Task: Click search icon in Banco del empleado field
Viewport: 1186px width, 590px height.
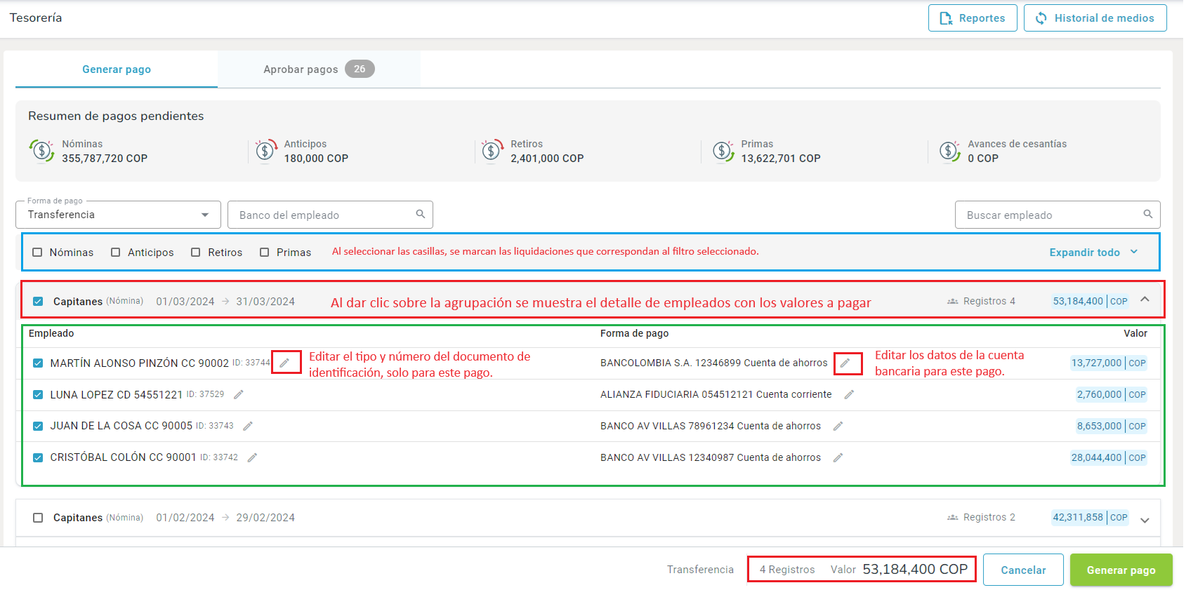Action: pyautogui.click(x=421, y=214)
